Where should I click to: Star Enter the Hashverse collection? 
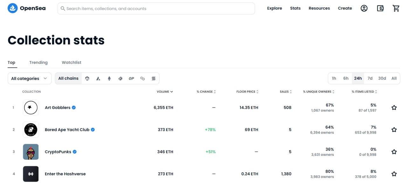click(x=394, y=174)
